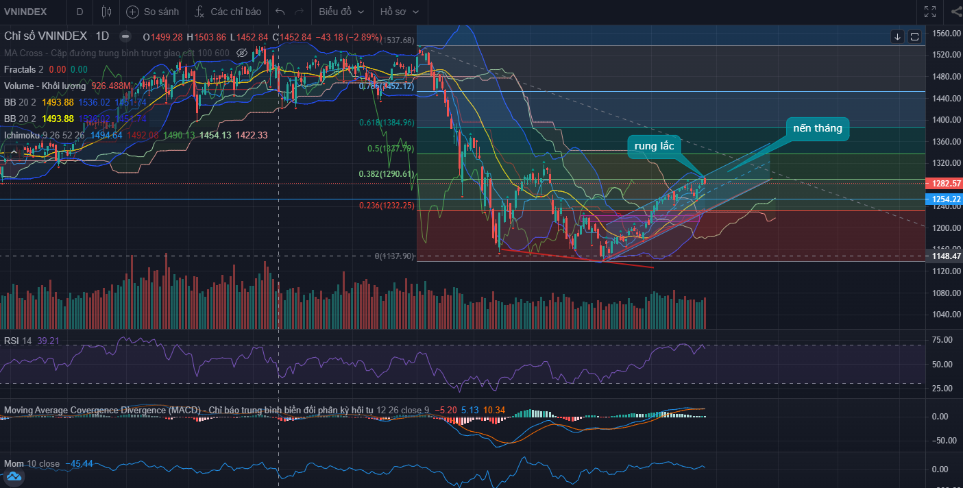Click the TradingView cloud logo at bottom left

(x=15, y=476)
